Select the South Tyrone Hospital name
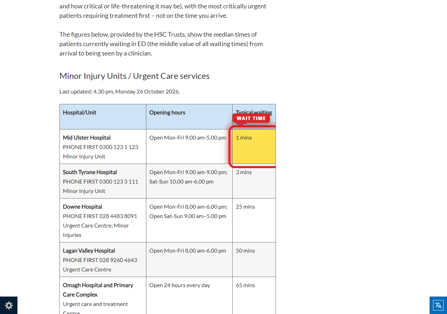The height and width of the screenshot is (314, 447). tap(90, 172)
